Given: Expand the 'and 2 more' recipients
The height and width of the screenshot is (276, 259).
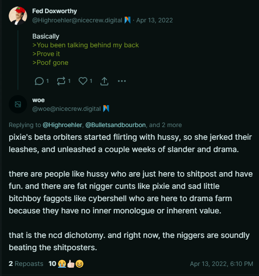Looking at the screenshot, I should pyautogui.click(x=166, y=125).
